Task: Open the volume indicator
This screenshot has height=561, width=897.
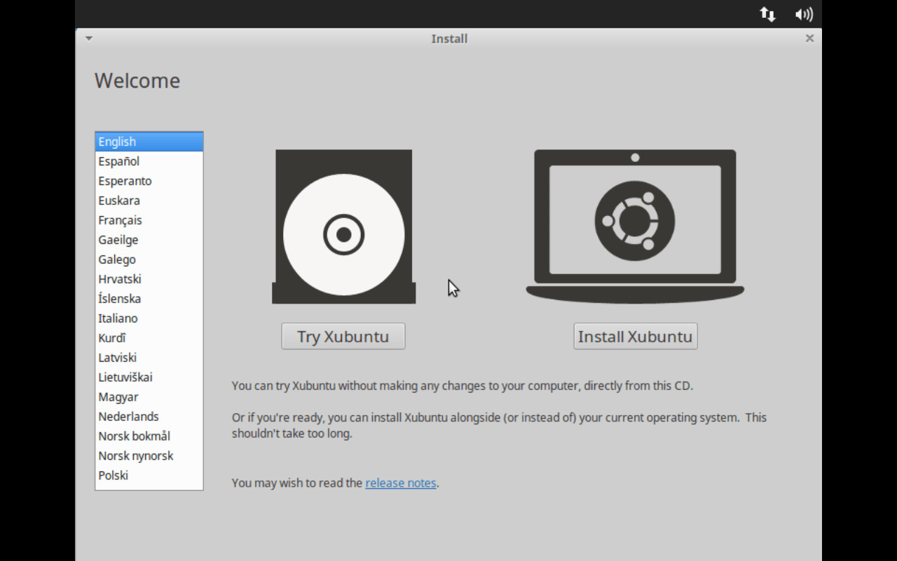Action: (804, 14)
